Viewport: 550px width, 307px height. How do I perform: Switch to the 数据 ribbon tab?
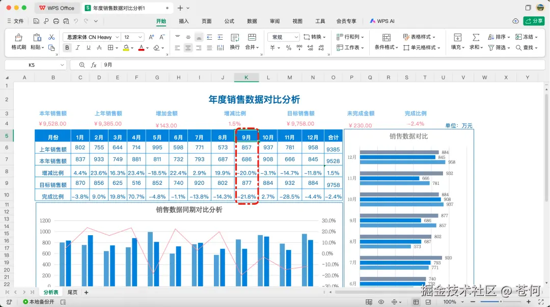tap(252, 21)
